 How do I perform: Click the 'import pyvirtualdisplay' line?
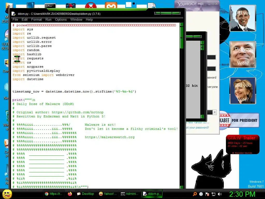pyautogui.click(x=36, y=71)
